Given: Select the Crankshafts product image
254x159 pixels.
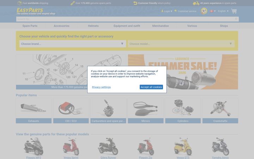Looking at the screenshot, I should (220, 108).
